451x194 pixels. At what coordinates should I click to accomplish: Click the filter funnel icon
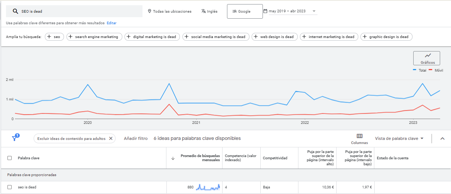15,138
